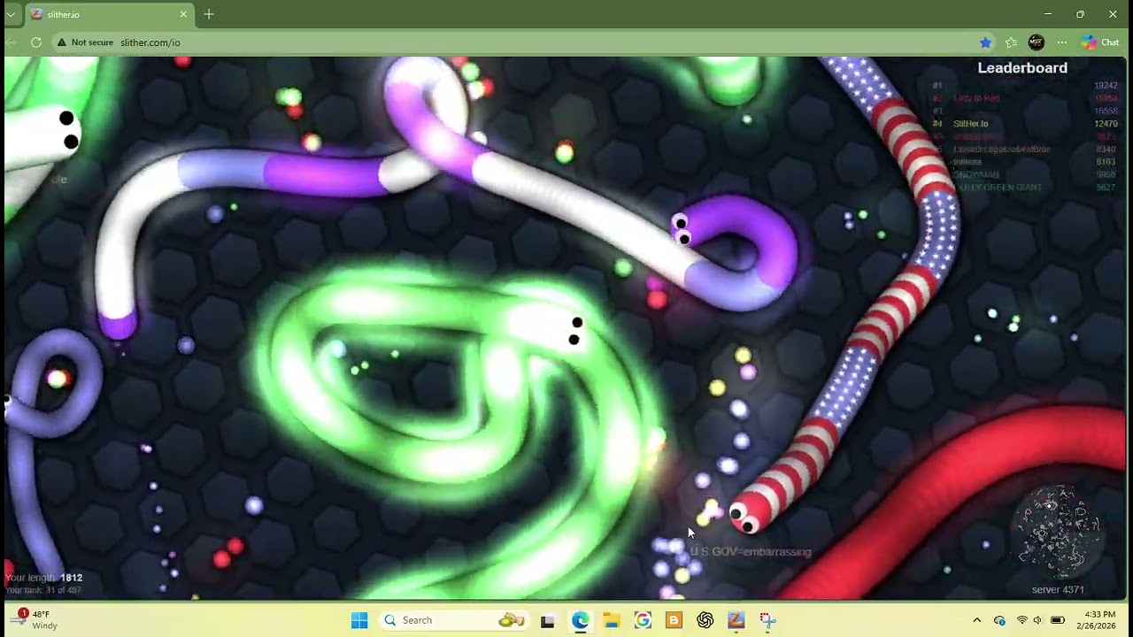The width and height of the screenshot is (1133, 637).
Task: Click the round dark extension icon
Action: (x=1037, y=42)
